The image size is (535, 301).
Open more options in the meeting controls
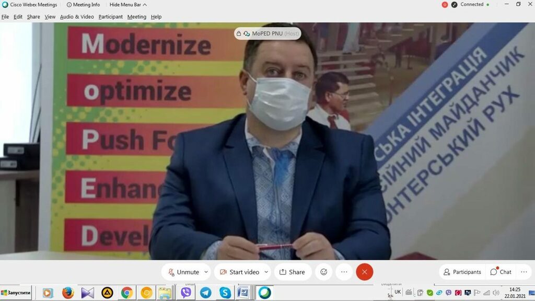[x=344, y=272]
